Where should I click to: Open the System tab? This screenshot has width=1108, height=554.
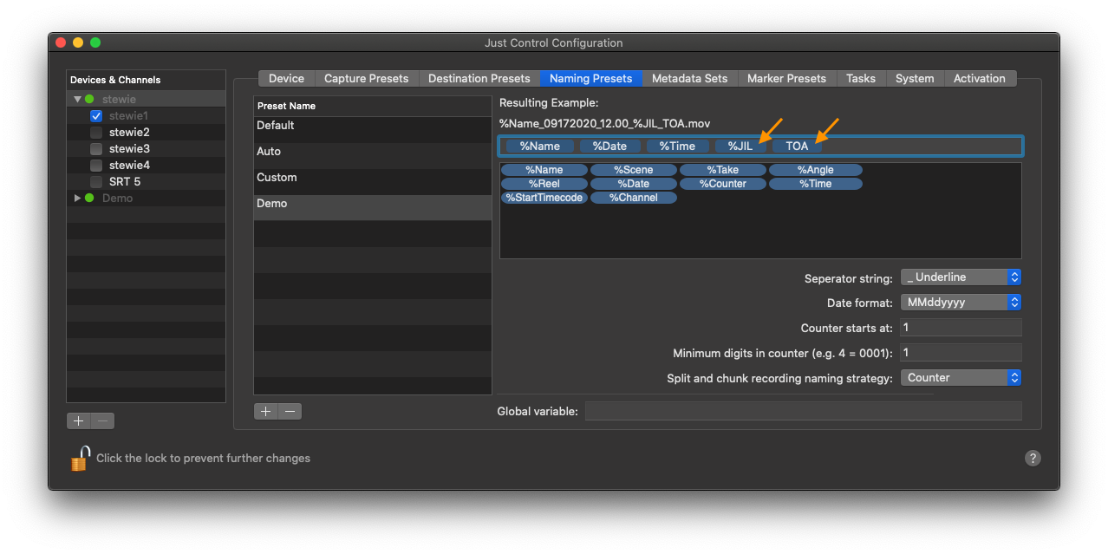pyautogui.click(x=915, y=78)
